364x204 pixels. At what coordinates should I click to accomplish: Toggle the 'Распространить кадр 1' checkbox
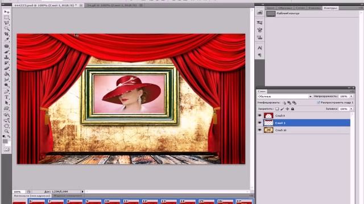click(318, 102)
